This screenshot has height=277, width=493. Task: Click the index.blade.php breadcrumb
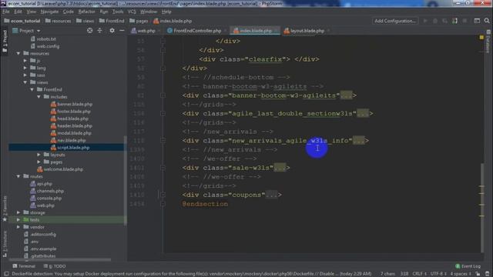[x=173, y=21]
